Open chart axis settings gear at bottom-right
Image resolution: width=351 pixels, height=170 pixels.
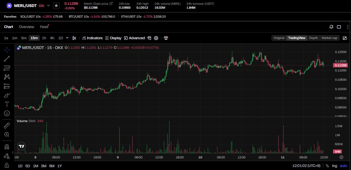click(x=341, y=157)
